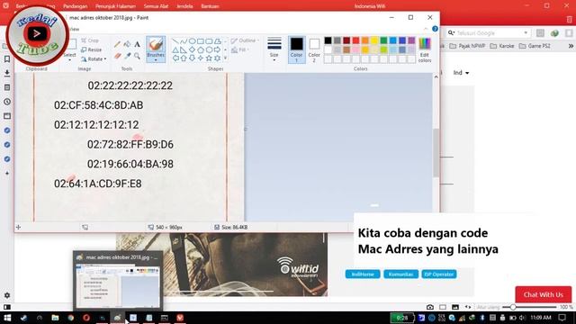This screenshot has height=324, width=576.
Task: Open page actions icon in status bar
Action: [x=468, y=307]
